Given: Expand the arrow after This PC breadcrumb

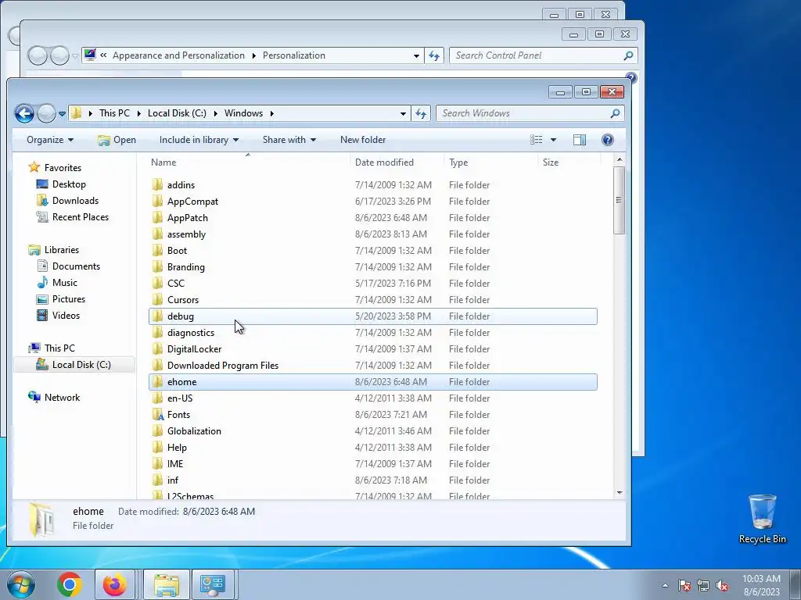Looking at the screenshot, I should (x=139, y=114).
